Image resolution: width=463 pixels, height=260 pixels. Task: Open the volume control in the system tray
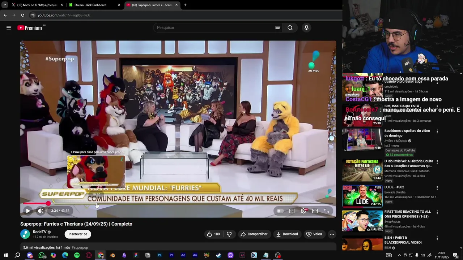[x=422, y=255]
